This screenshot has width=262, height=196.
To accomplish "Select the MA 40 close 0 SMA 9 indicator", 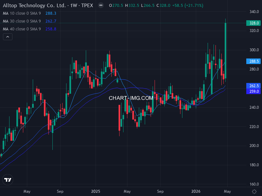I will pos(22,29).
